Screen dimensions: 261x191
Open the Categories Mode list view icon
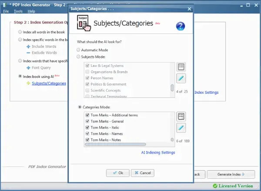pos(181,116)
